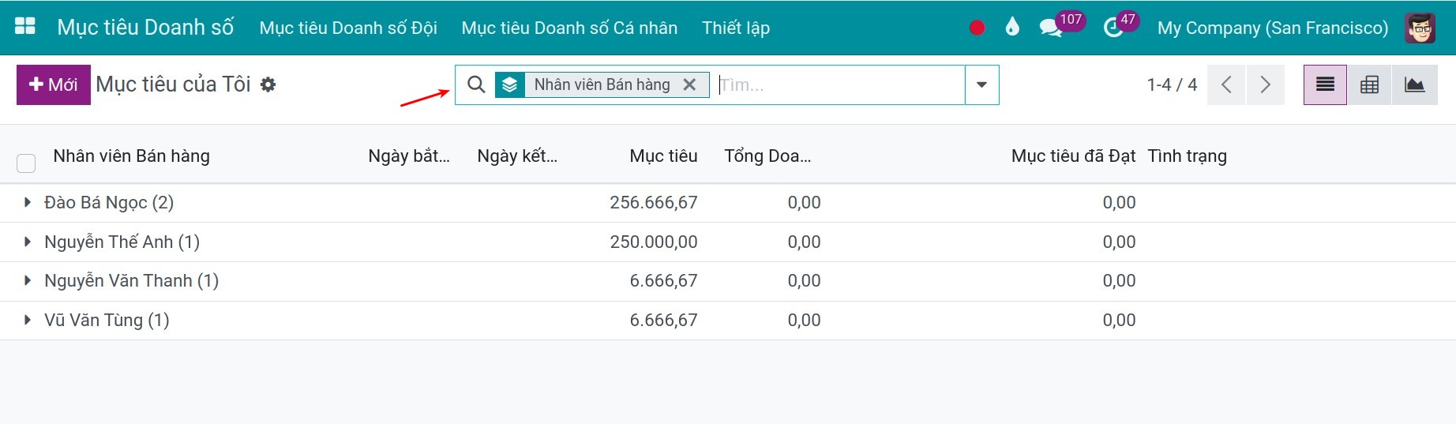Screen dimensions: 1456x424
Task: Click Vũ Văn Tùng's 6.666,67 target value
Action: click(x=663, y=320)
